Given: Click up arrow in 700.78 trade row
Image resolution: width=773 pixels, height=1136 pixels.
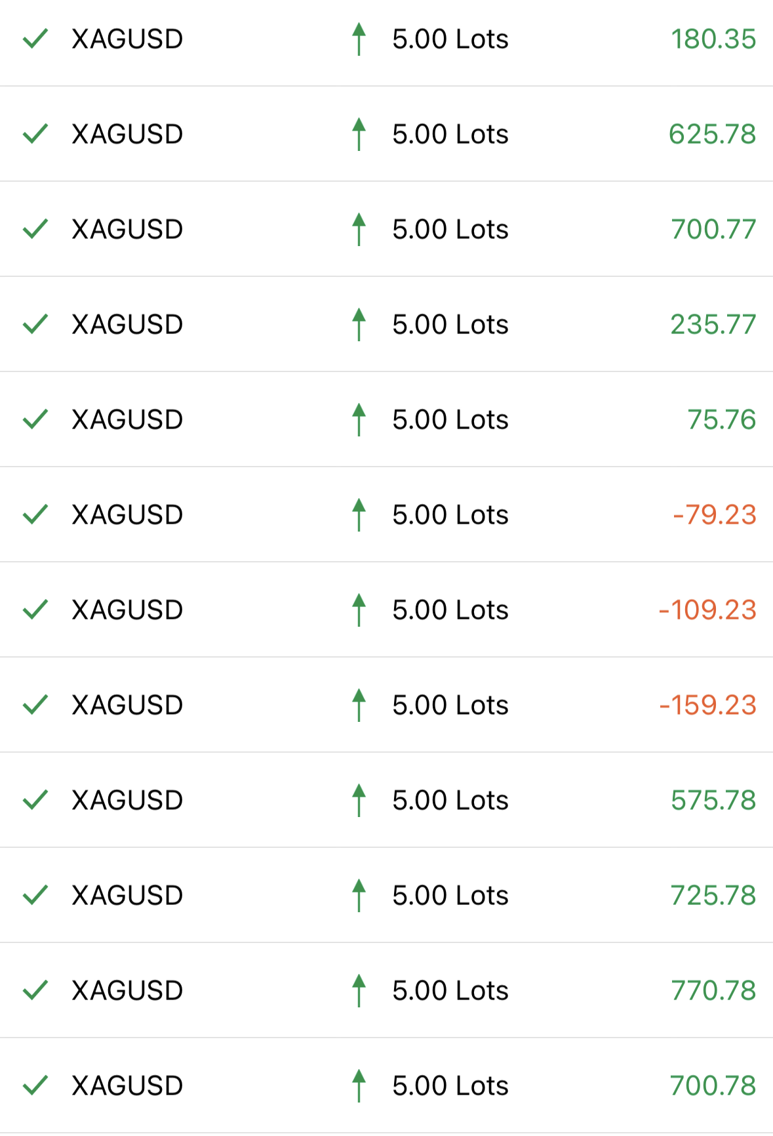Looking at the screenshot, I should coord(359,1086).
